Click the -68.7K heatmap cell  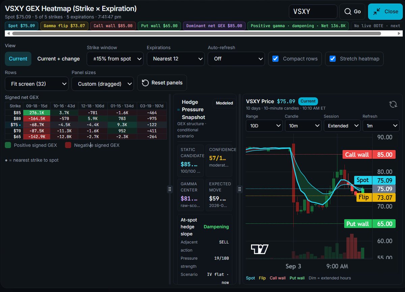37,125
